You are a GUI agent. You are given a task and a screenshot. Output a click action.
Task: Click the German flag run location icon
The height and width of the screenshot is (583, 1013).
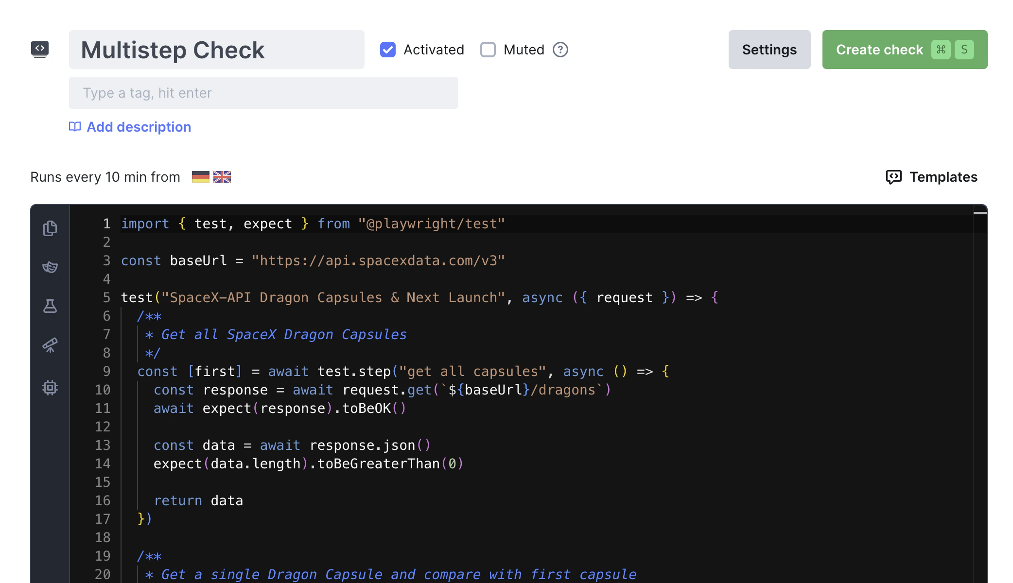201,176
